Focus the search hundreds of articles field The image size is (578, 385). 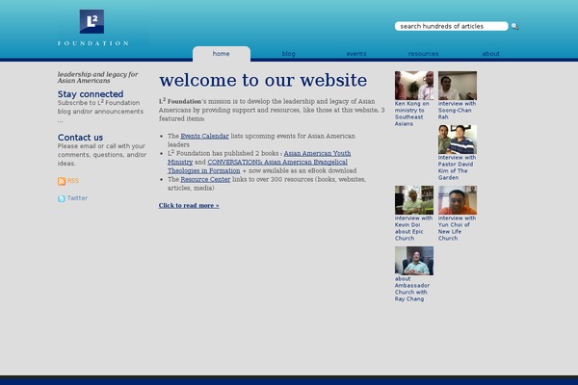point(451,26)
